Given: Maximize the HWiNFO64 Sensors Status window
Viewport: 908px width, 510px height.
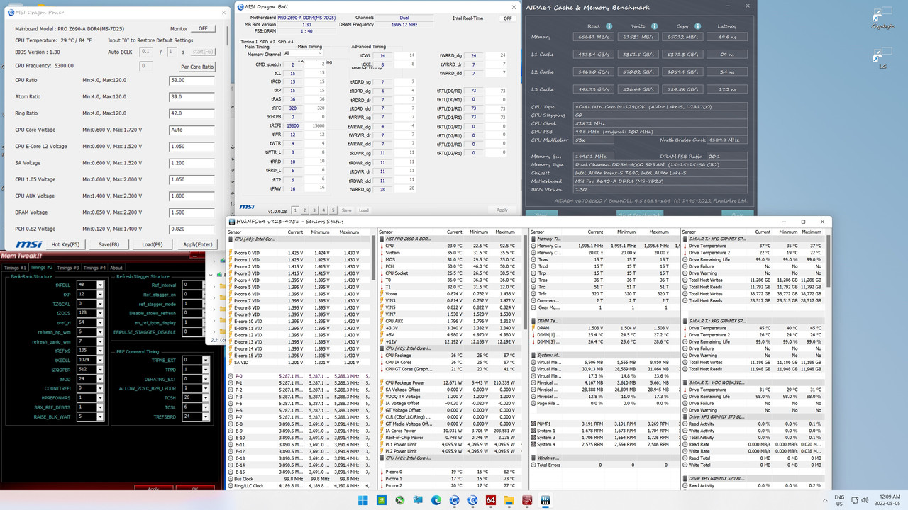Looking at the screenshot, I should pyautogui.click(x=803, y=222).
